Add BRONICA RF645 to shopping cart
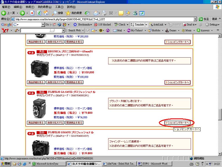This screenshot has height=167, width=222. (178, 82)
